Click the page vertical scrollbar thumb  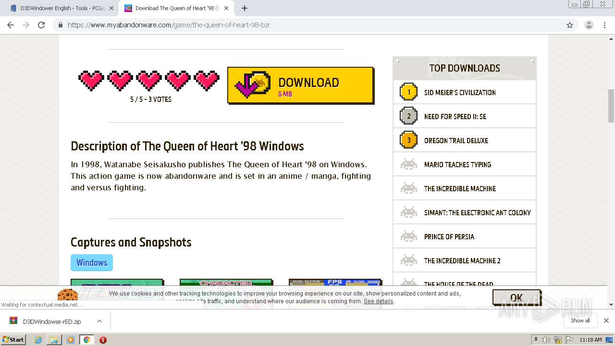click(611, 106)
